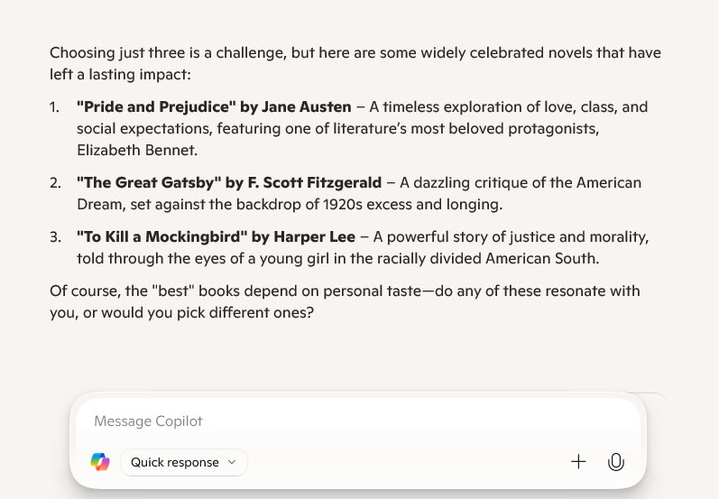The image size is (719, 499).
Task: Expand the chevron beside Quick response
Action: pos(232,462)
